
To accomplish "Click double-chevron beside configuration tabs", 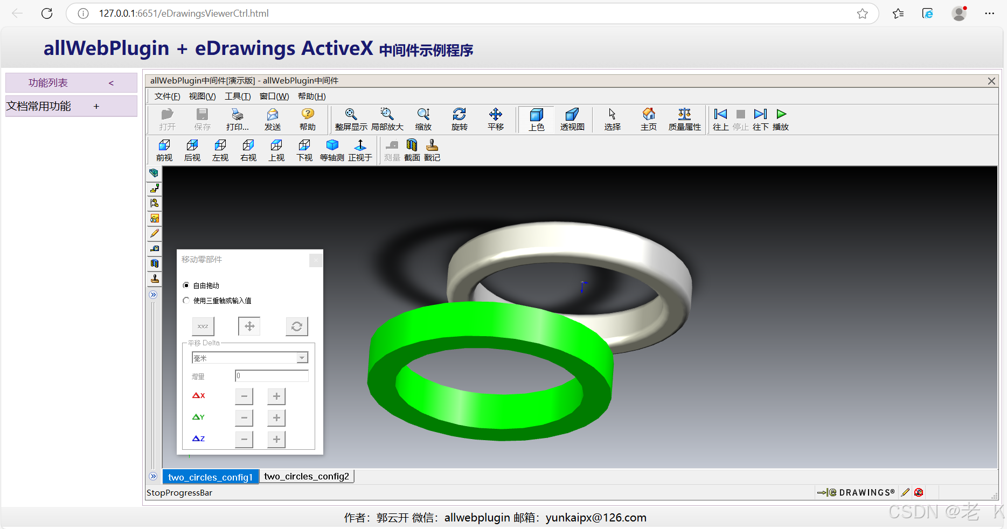I will (154, 476).
